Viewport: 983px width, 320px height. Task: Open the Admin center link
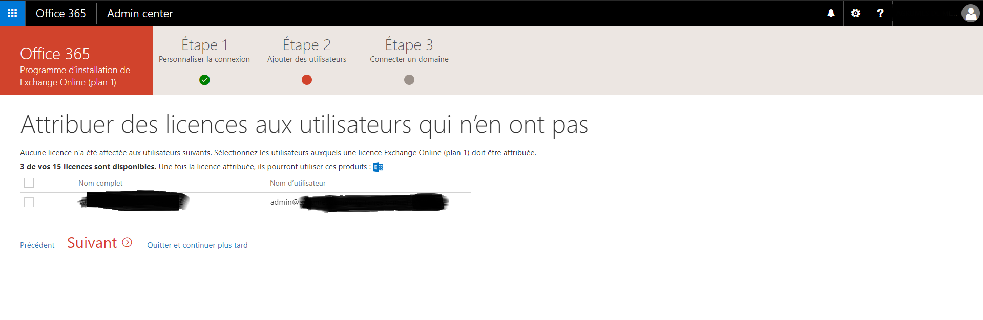coord(140,13)
